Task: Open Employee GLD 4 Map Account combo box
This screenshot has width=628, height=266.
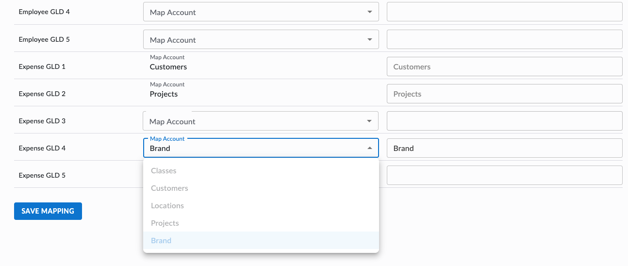Action: pyautogui.click(x=261, y=12)
